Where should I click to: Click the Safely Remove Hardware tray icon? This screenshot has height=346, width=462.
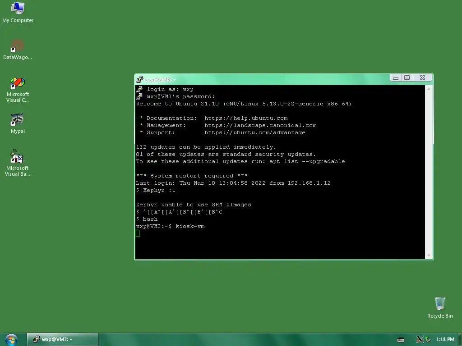pyautogui.click(x=428, y=340)
